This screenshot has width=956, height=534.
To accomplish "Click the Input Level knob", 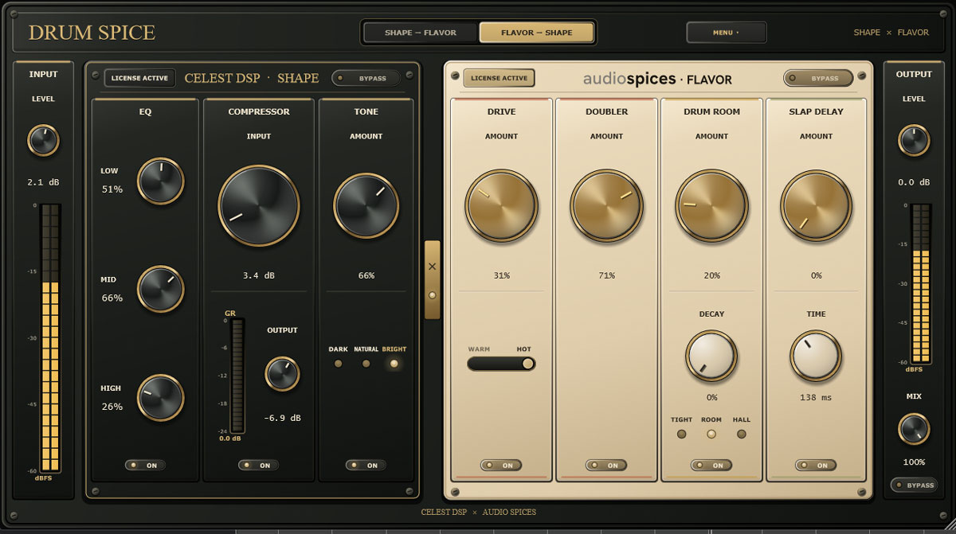I will [43, 140].
